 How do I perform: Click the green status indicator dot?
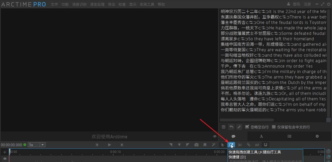point(25,145)
